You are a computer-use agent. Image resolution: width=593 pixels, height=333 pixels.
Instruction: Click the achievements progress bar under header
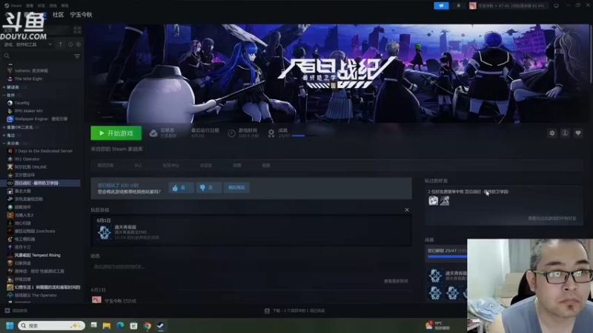(304, 135)
